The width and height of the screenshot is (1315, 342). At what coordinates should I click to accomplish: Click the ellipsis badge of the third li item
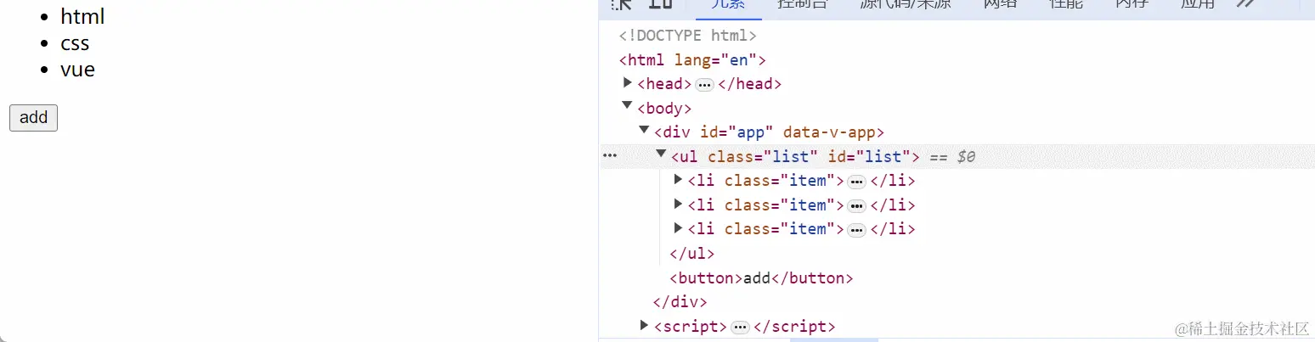[856, 230]
